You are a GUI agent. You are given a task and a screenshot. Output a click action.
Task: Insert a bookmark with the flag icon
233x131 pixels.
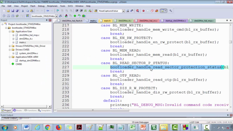(x=58, y=11)
